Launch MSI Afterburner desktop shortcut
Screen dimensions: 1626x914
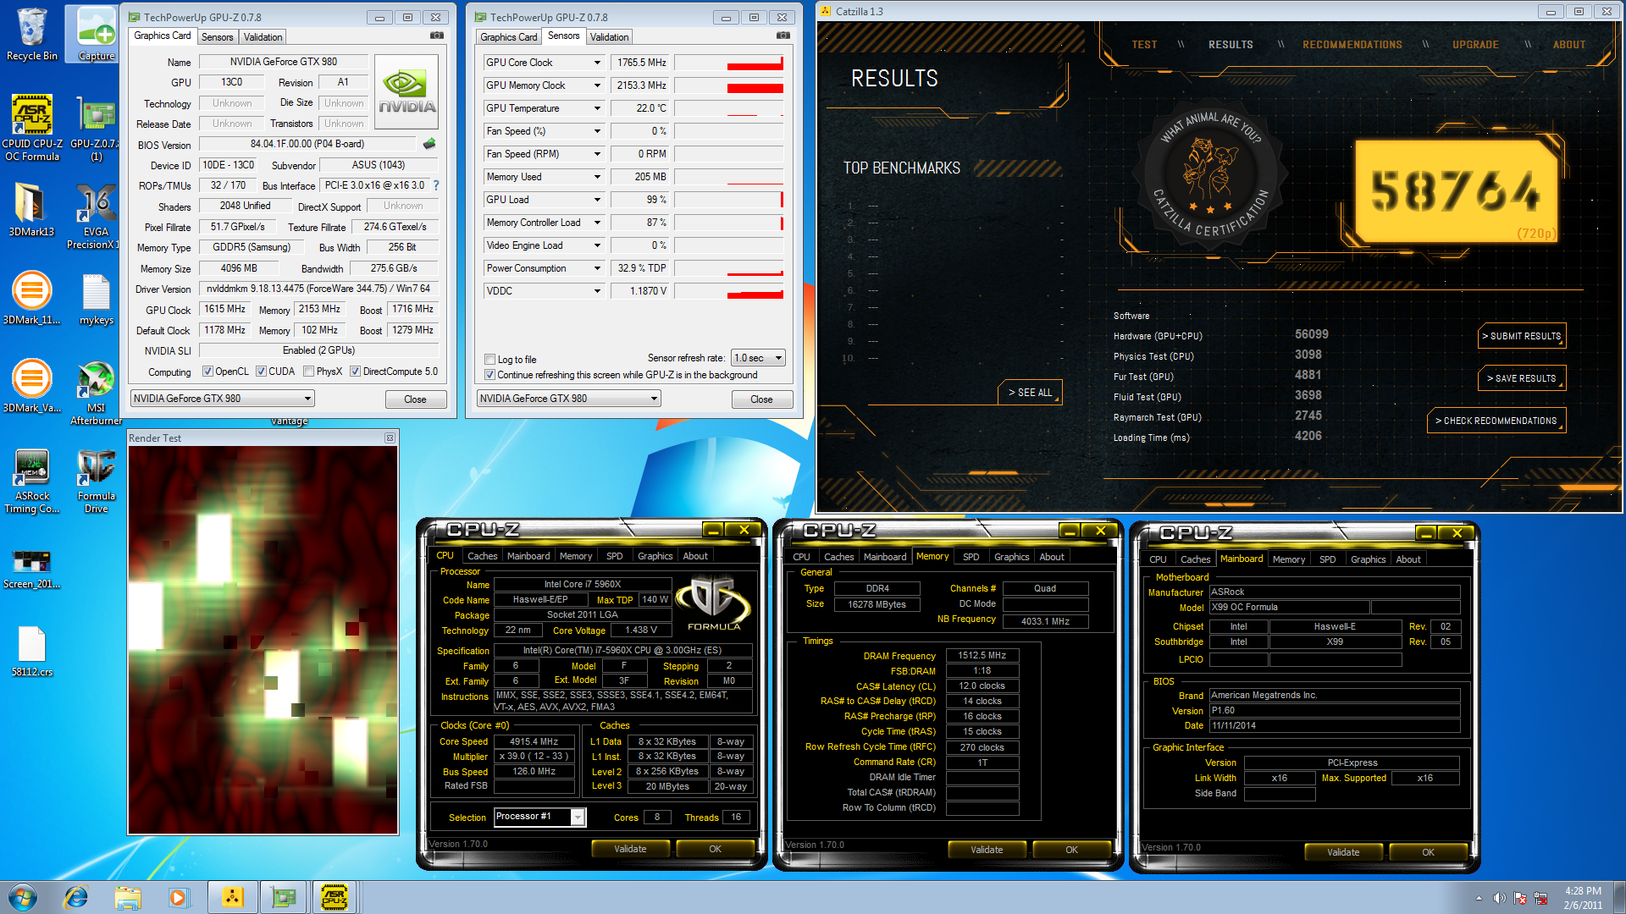[96, 392]
